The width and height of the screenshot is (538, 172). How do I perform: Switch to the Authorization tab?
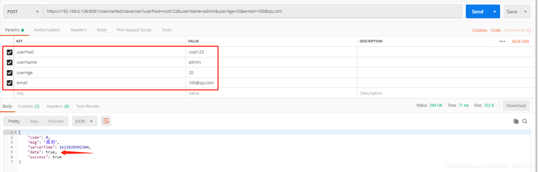(x=47, y=30)
